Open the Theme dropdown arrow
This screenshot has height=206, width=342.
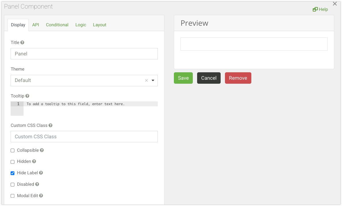[153, 81]
